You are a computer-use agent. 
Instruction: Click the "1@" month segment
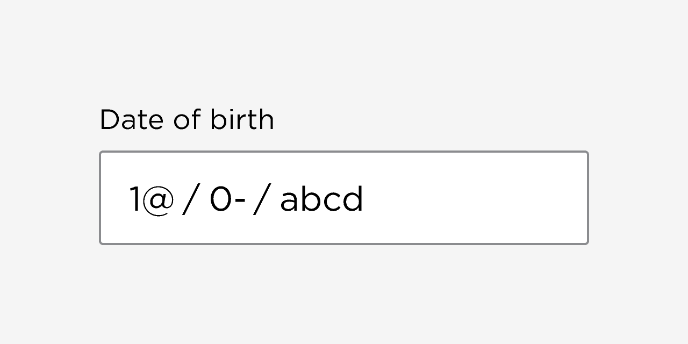[152, 199]
